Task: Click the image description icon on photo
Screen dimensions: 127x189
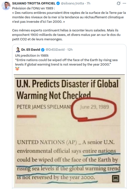Action: coord(115,179)
